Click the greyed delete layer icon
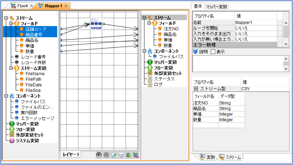The width and height of the screenshot is (293, 165). coord(106,155)
